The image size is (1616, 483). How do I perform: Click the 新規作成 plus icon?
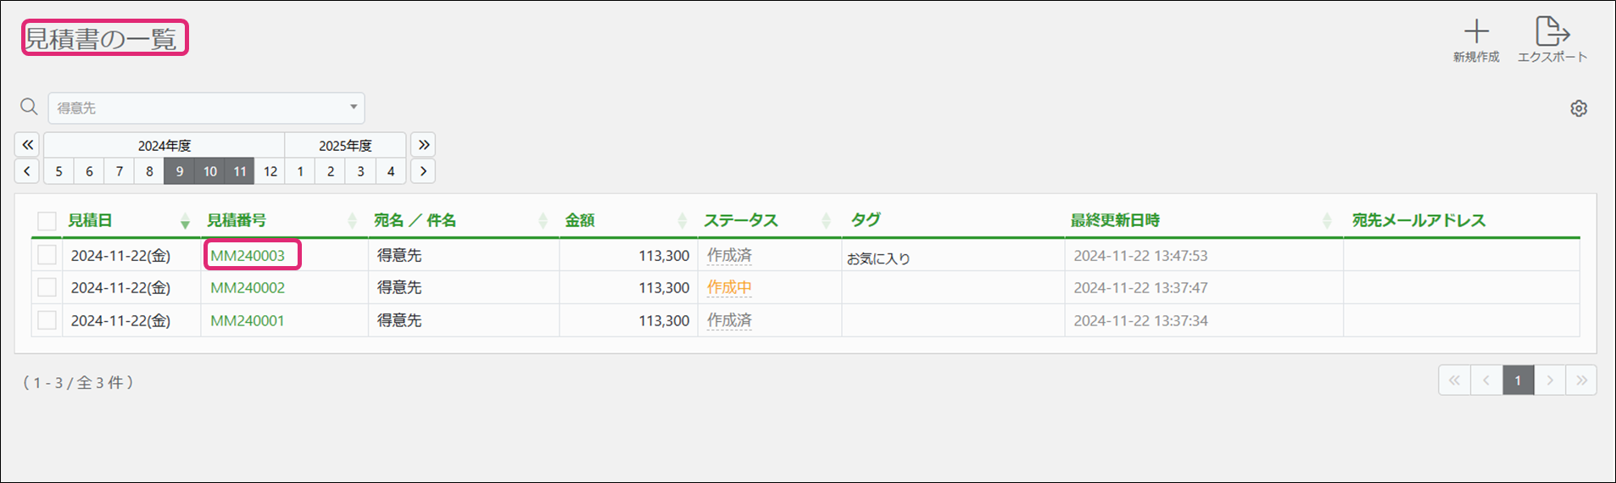click(x=1476, y=32)
